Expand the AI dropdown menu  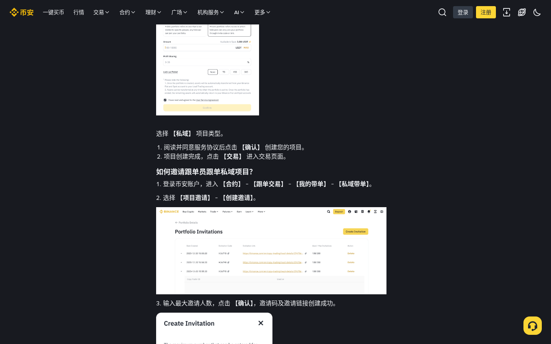(x=239, y=12)
